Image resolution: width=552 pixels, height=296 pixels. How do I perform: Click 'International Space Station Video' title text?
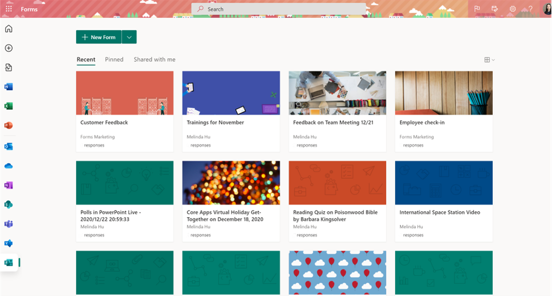(x=440, y=212)
